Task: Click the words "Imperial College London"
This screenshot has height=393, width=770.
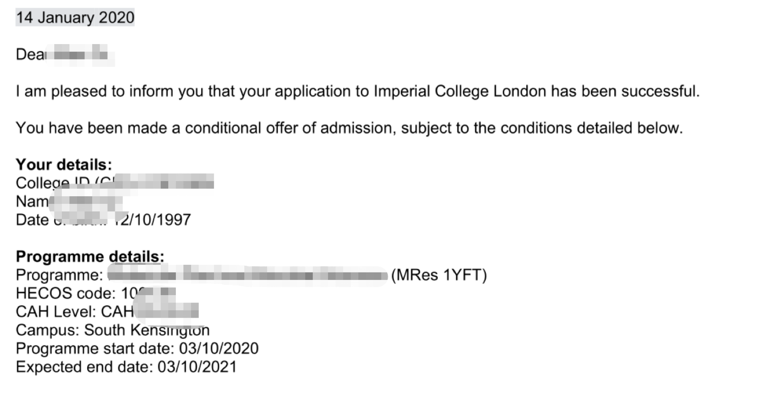Action: pyautogui.click(x=459, y=91)
